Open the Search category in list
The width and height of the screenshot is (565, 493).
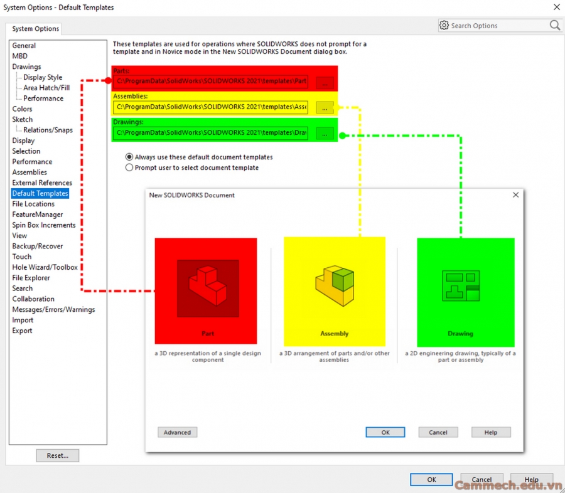pyautogui.click(x=23, y=289)
